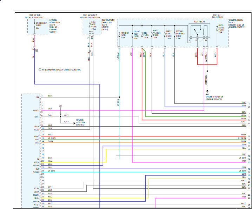The image size is (252, 209).
Task: Click the PSFT terminal label
Action: coord(37,127)
